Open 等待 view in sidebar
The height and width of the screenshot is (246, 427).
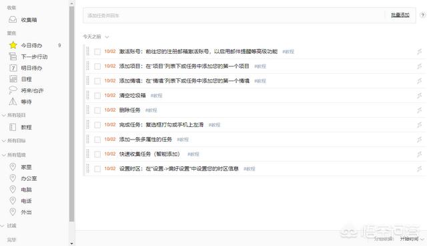(x=27, y=102)
